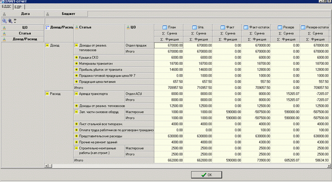Collapse the Доход group
Screen dimensions: 332x182
coord(47,45)
